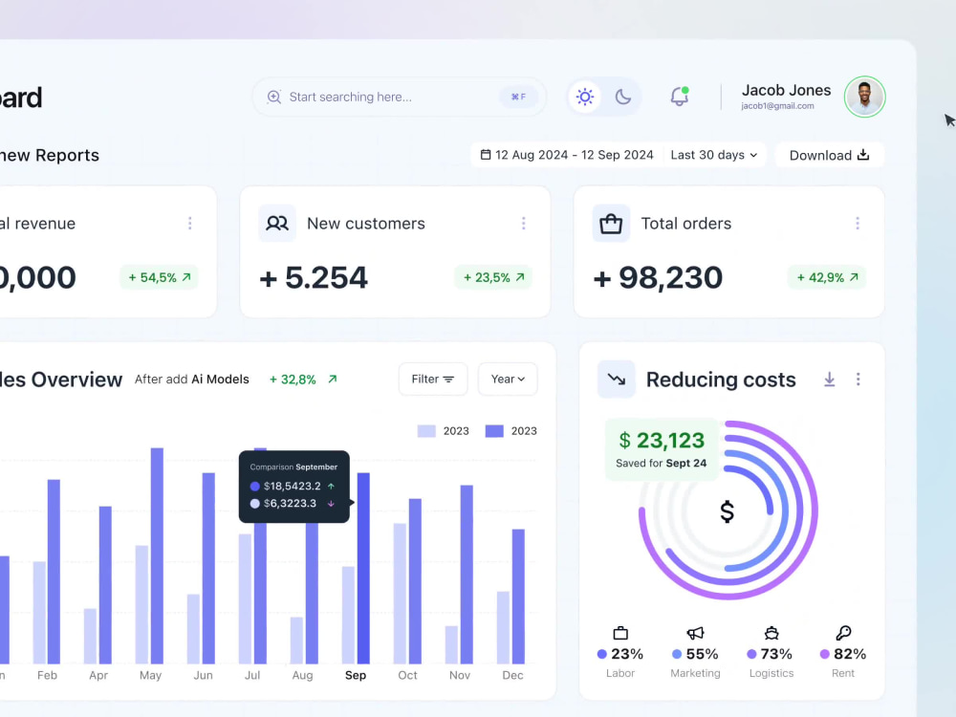Click the trend arrow beside + 32,8%
Viewport: 956px width, 717px height.
coord(333,380)
